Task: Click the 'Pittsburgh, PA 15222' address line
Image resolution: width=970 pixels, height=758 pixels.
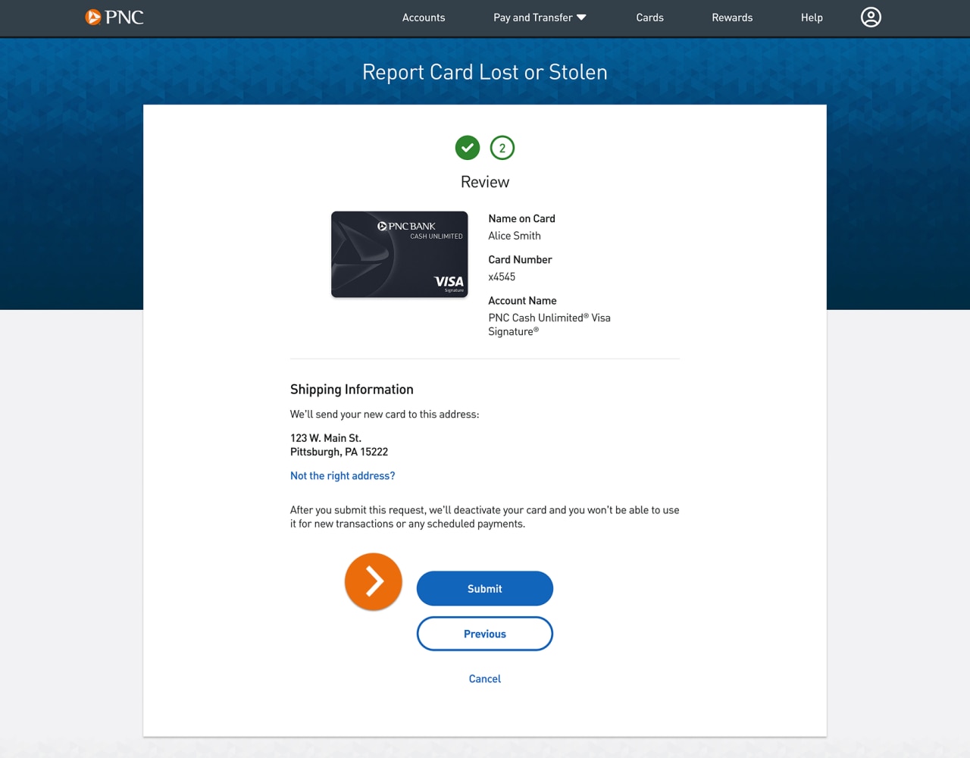Action: click(339, 452)
